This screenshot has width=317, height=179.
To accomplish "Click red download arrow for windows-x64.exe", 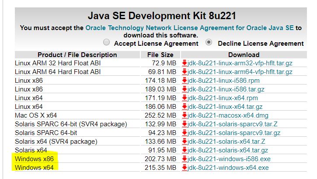I will click(185, 167).
